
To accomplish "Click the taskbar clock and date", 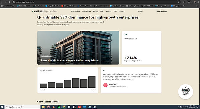I will (x=192, y=107).
